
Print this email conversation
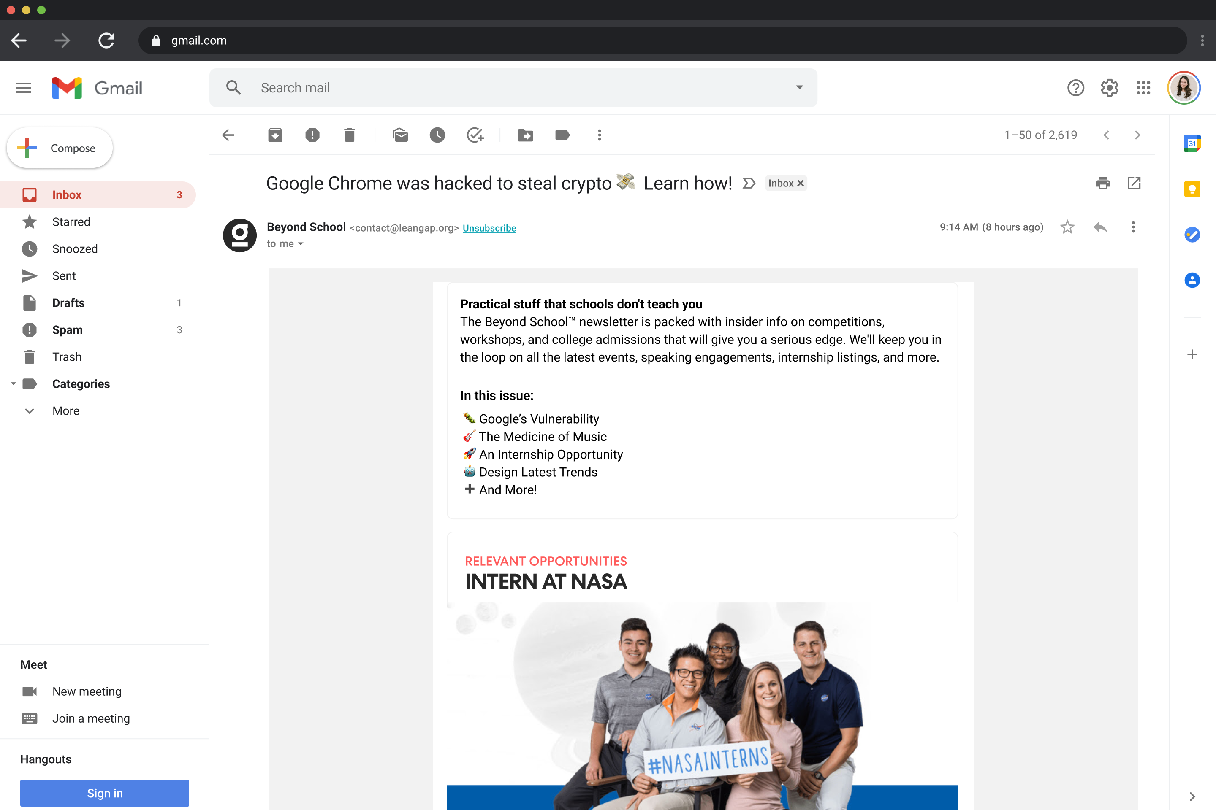[x=1102, y=184]
